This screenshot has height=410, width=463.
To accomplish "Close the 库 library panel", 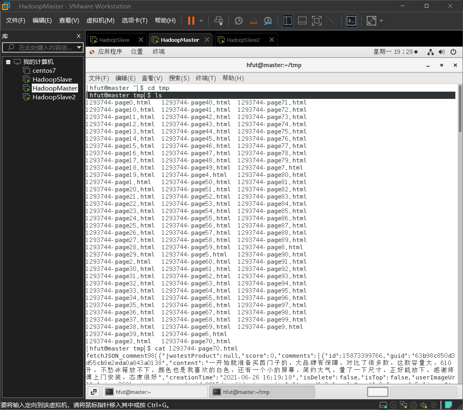I will (78, 36).
